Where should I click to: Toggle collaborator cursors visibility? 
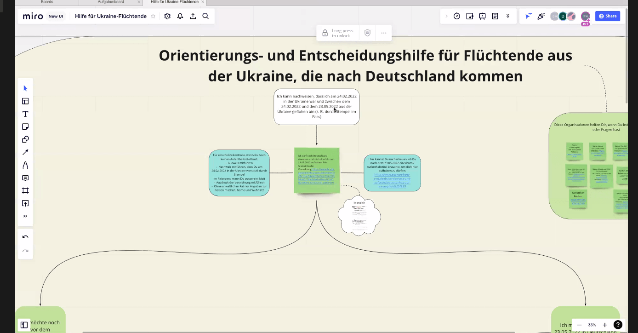(x=529, y=16)
